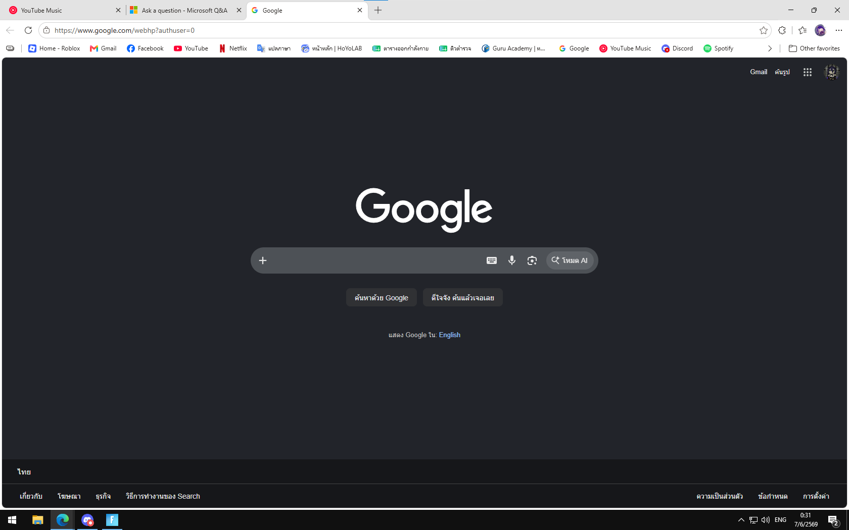Switch to AI mode search

point(570,260)
